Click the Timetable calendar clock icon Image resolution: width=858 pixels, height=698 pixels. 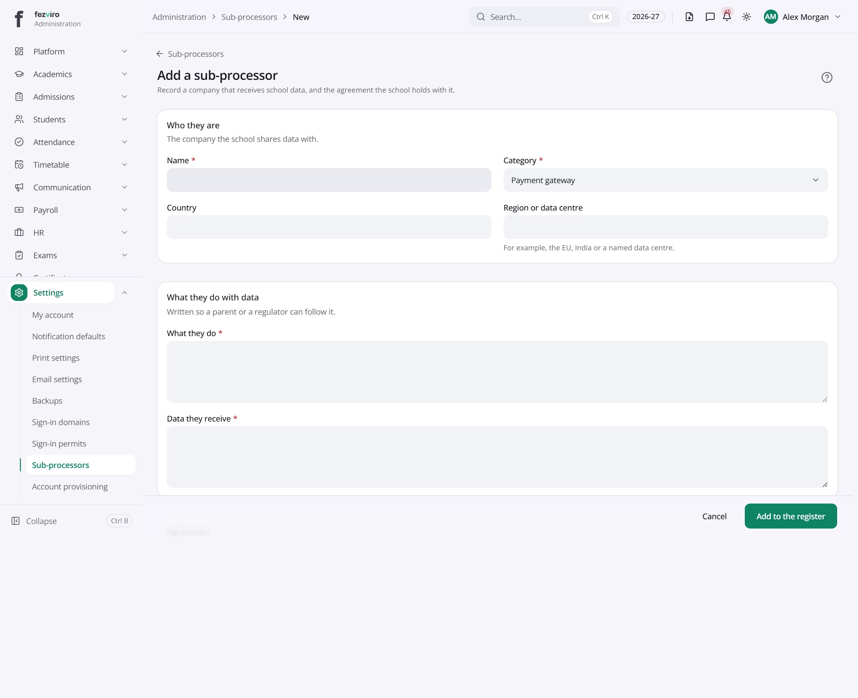(19, 164)
